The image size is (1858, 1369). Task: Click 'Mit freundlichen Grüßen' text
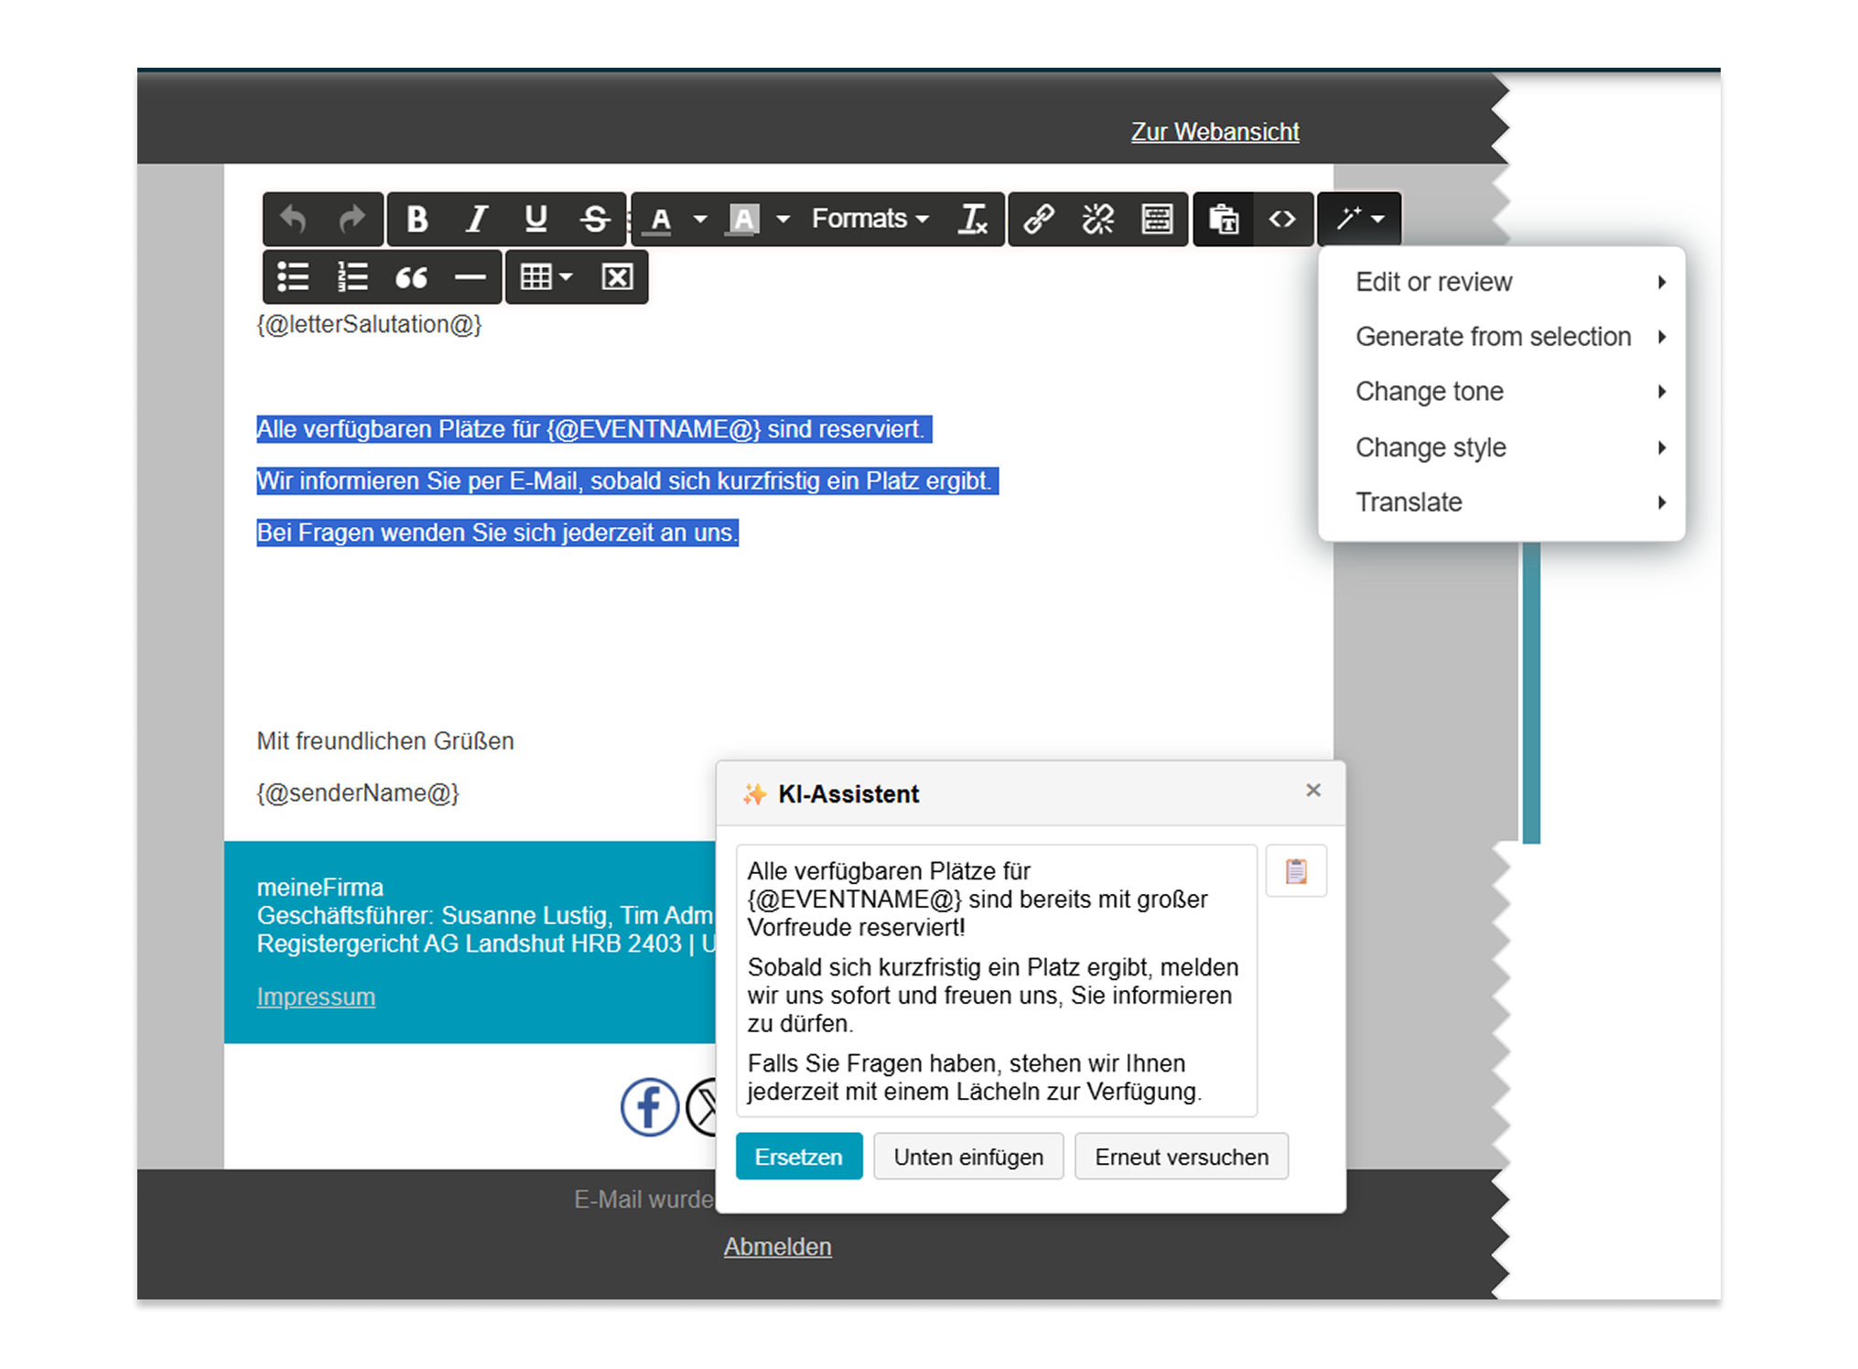[x=385, y=740]
